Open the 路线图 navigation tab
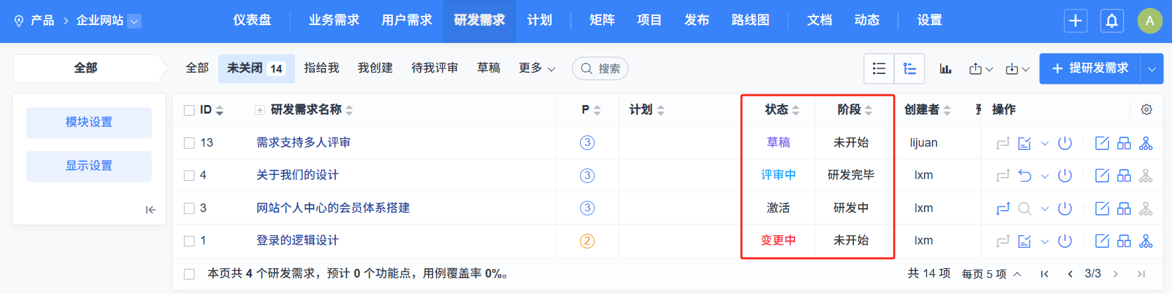 750,20
